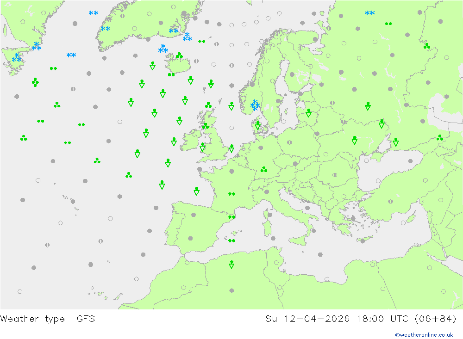Click the half-filled cloud symbol over Romania

point(335,175)
